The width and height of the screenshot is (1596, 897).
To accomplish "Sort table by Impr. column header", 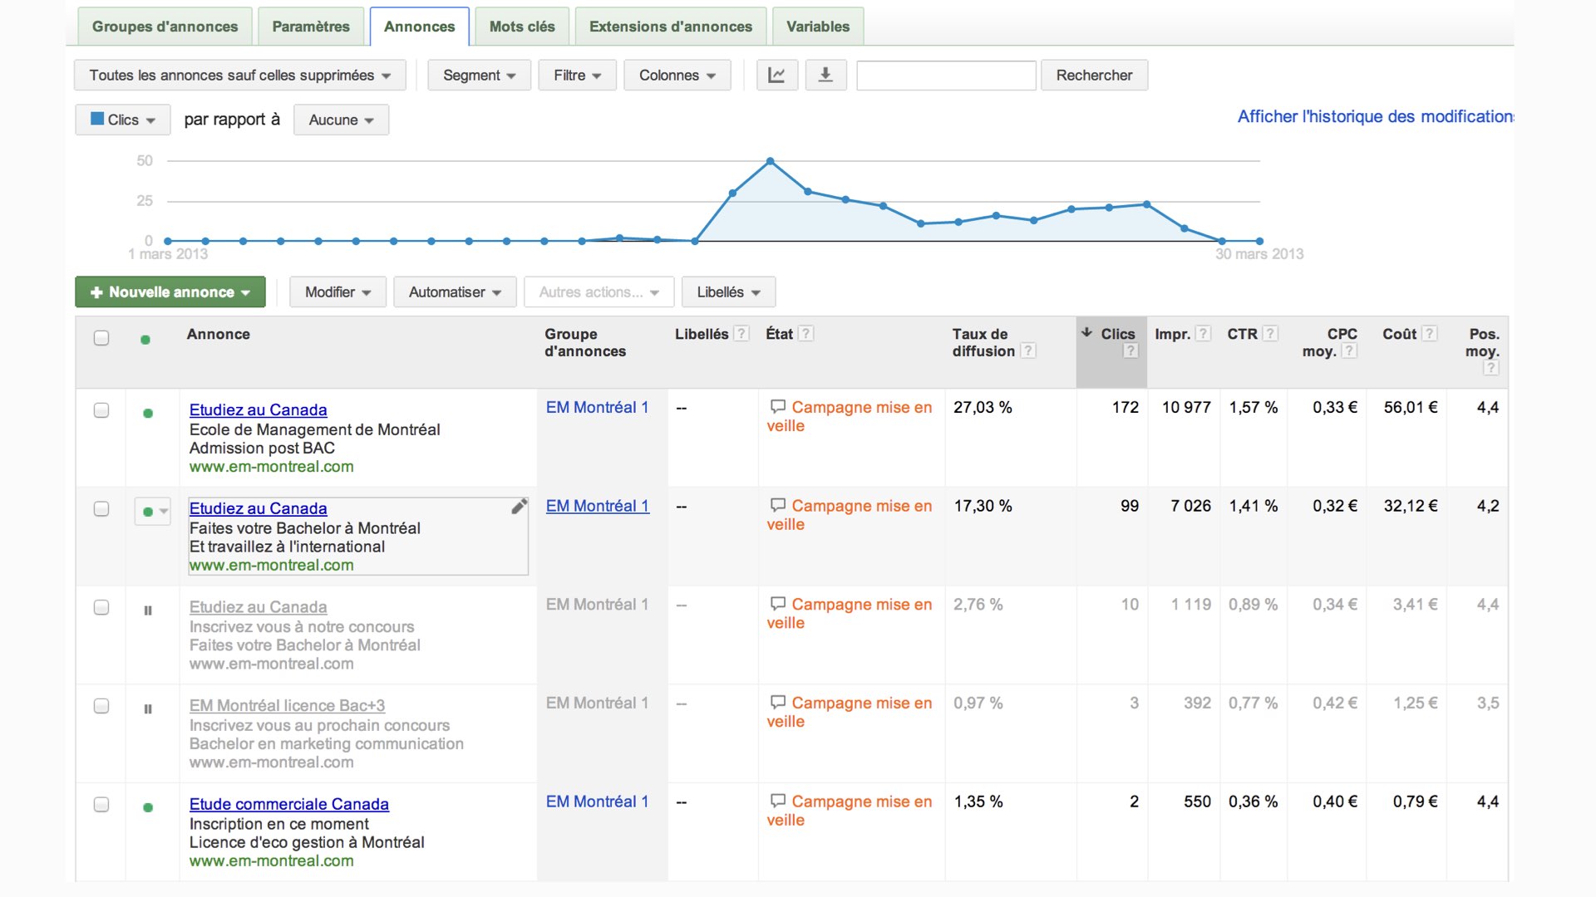I will pos(1172,334).
